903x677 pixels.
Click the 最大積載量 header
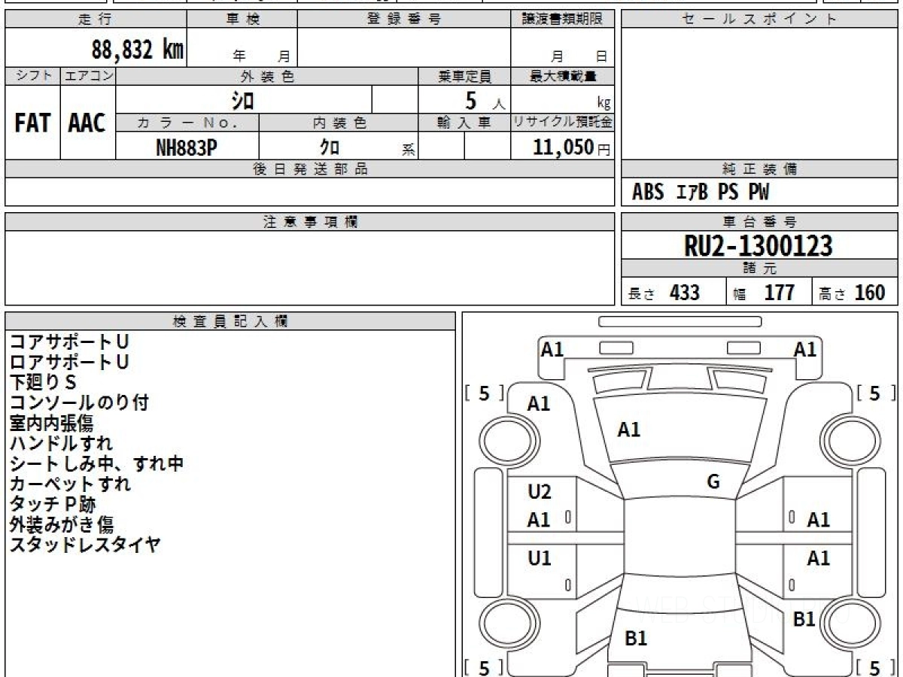(x=563, y=76)
